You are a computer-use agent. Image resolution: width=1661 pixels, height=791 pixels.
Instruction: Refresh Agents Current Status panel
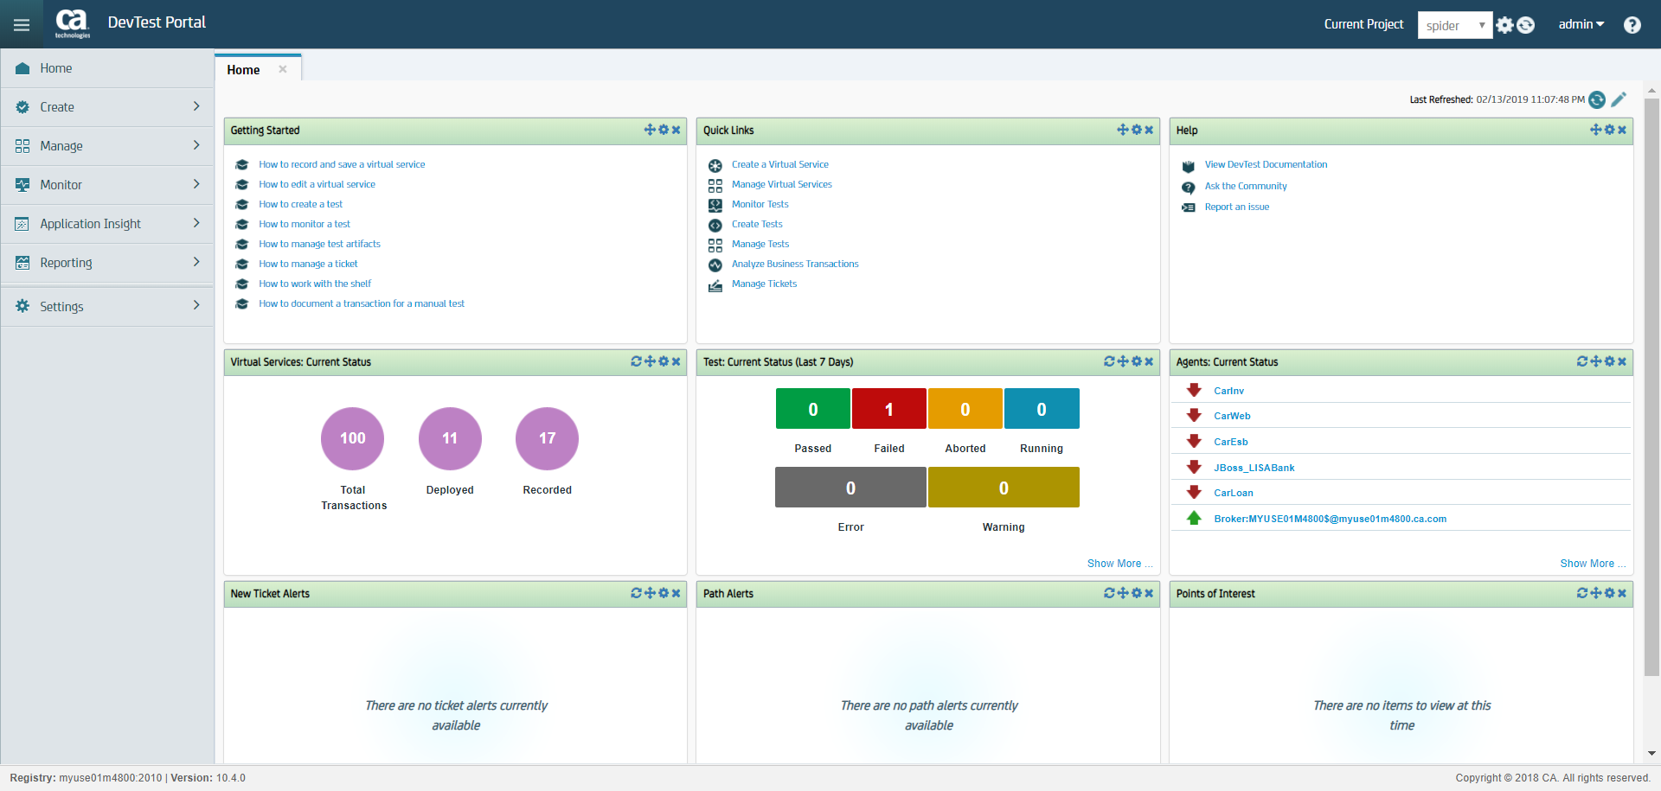pyautogui.click(x=1582, y=361)
